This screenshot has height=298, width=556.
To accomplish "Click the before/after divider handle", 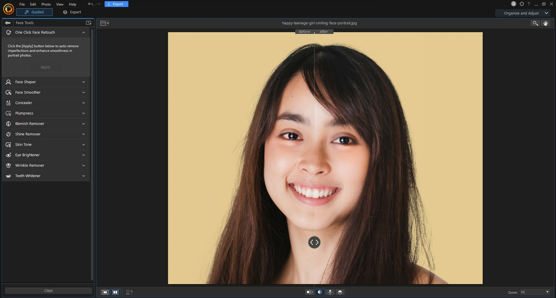I will pos(314,243).
